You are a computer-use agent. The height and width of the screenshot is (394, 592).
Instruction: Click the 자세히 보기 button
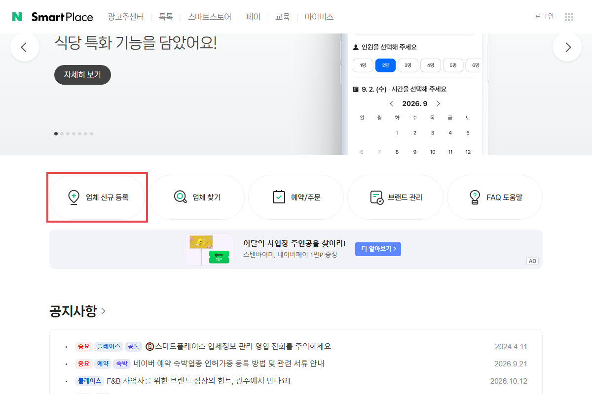pyautogui.click(x=82, y=75)
